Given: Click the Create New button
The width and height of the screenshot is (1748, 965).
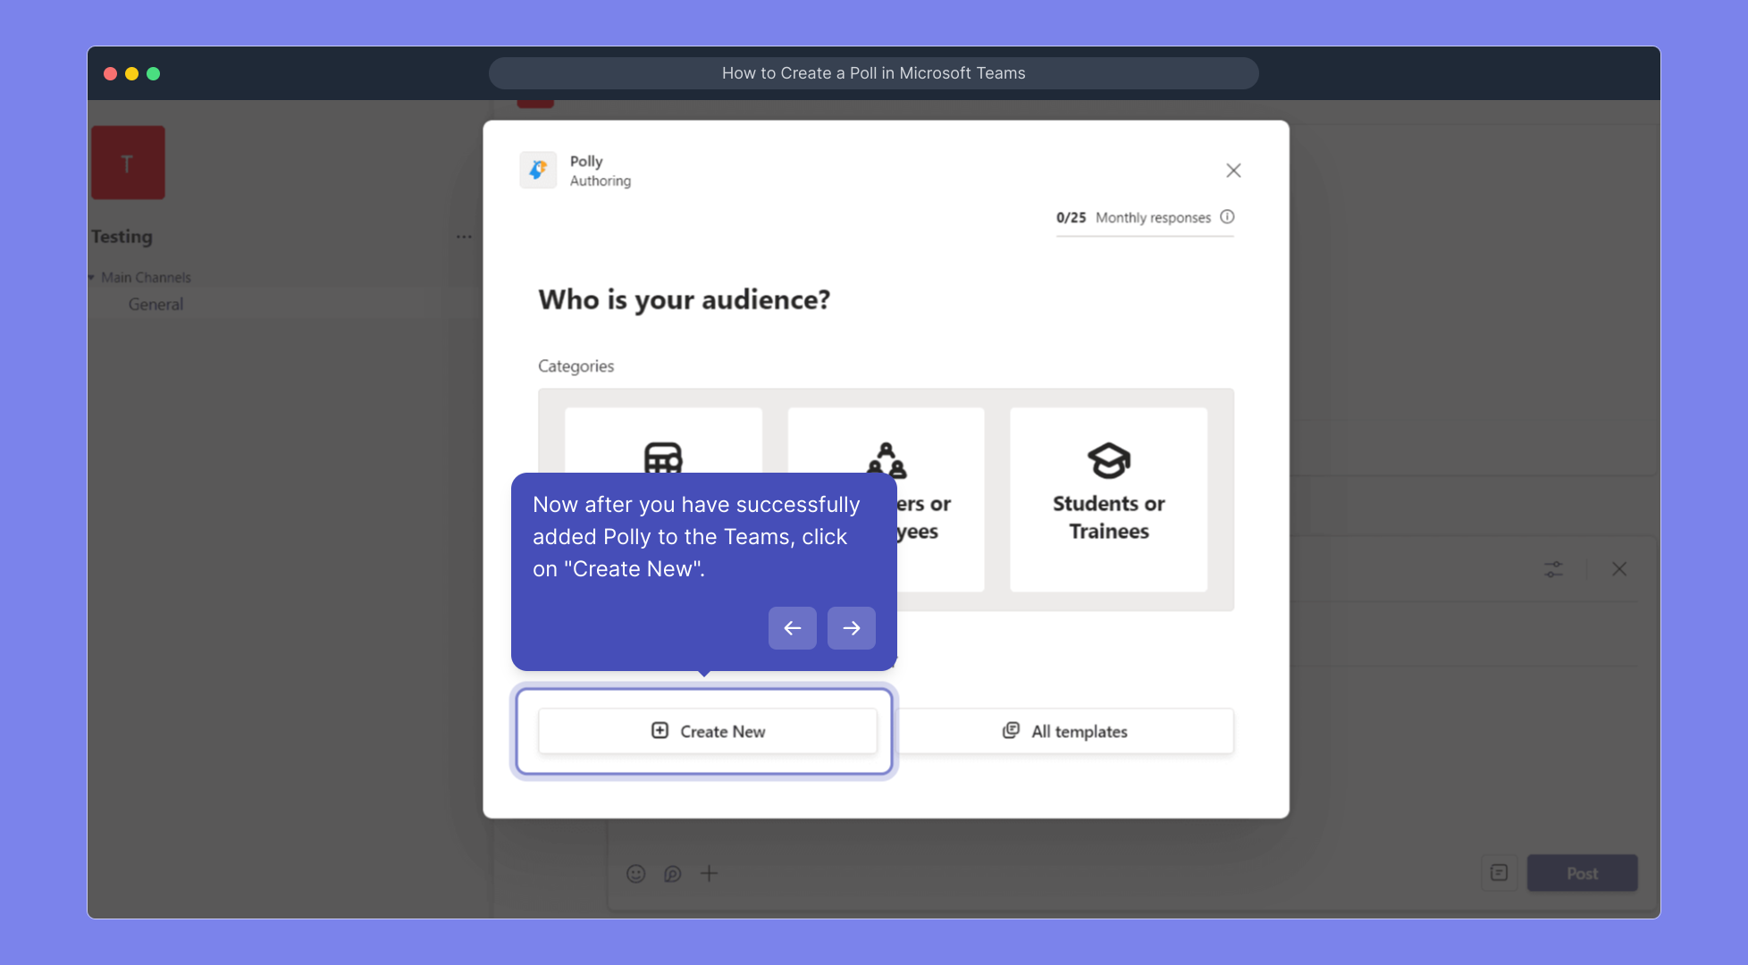Looking at the screenshot, I should click(x=707, y=731).
